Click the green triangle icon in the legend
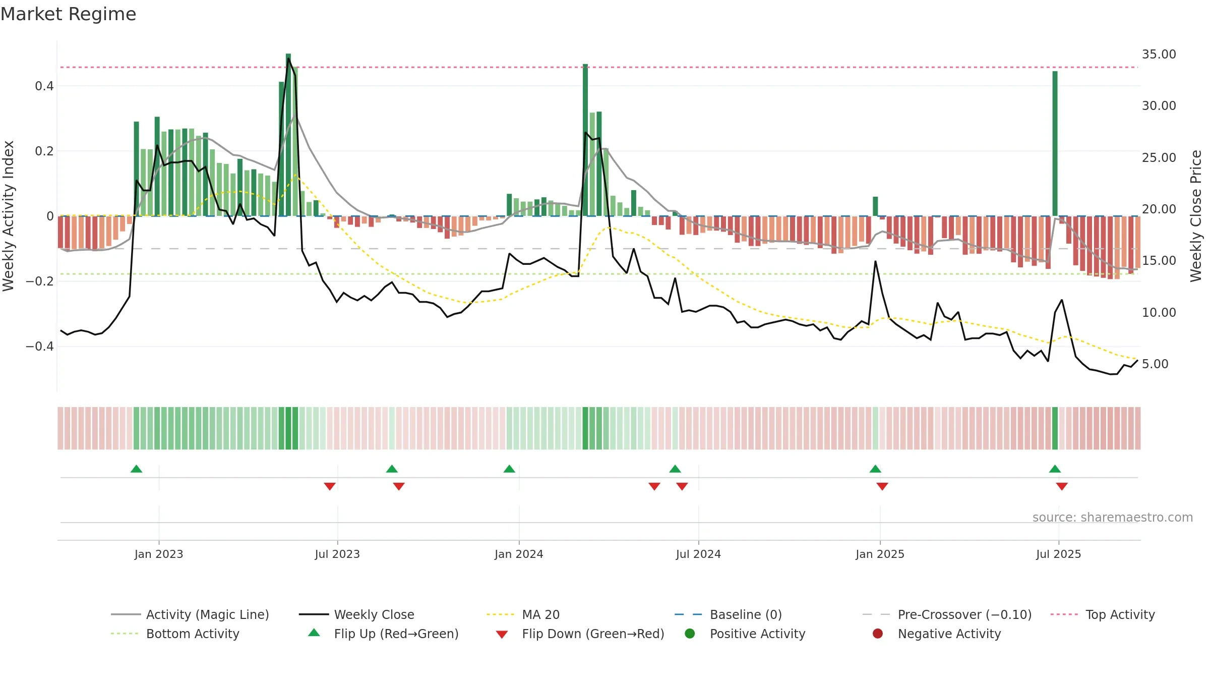The width and height of the screenshot is (1210, 681). (x=314, y=633)
